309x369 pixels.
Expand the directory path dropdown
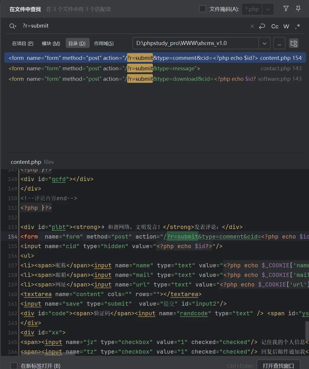point(264,43)
